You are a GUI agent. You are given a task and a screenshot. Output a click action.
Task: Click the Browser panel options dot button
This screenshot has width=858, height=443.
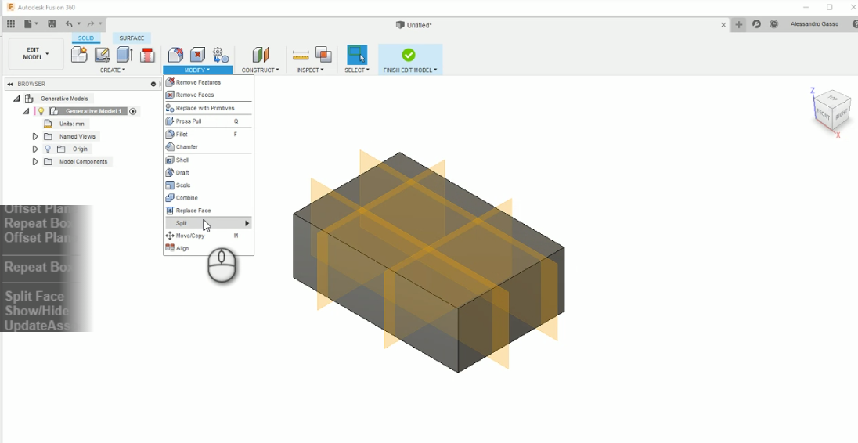(153, 84)
